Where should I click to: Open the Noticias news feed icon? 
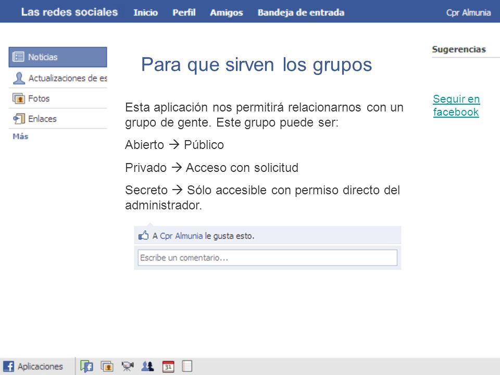click(18, 57)
